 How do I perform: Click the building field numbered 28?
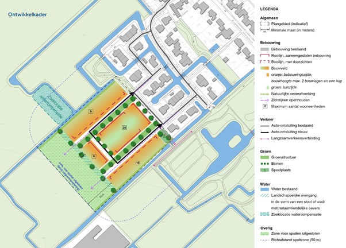124,125
